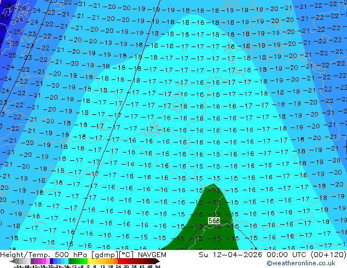Viewport: 347px width, 268px height.
Task: Click the gray left arrow end of color scale
Action: click(x=13, y=261)
